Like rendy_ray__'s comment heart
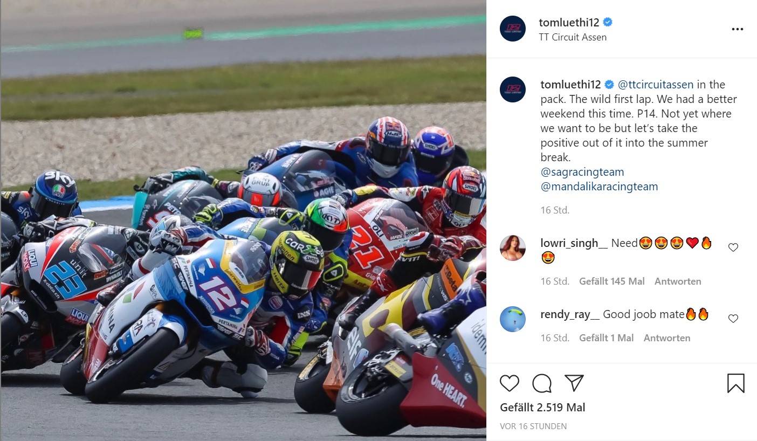 [733, 319]
